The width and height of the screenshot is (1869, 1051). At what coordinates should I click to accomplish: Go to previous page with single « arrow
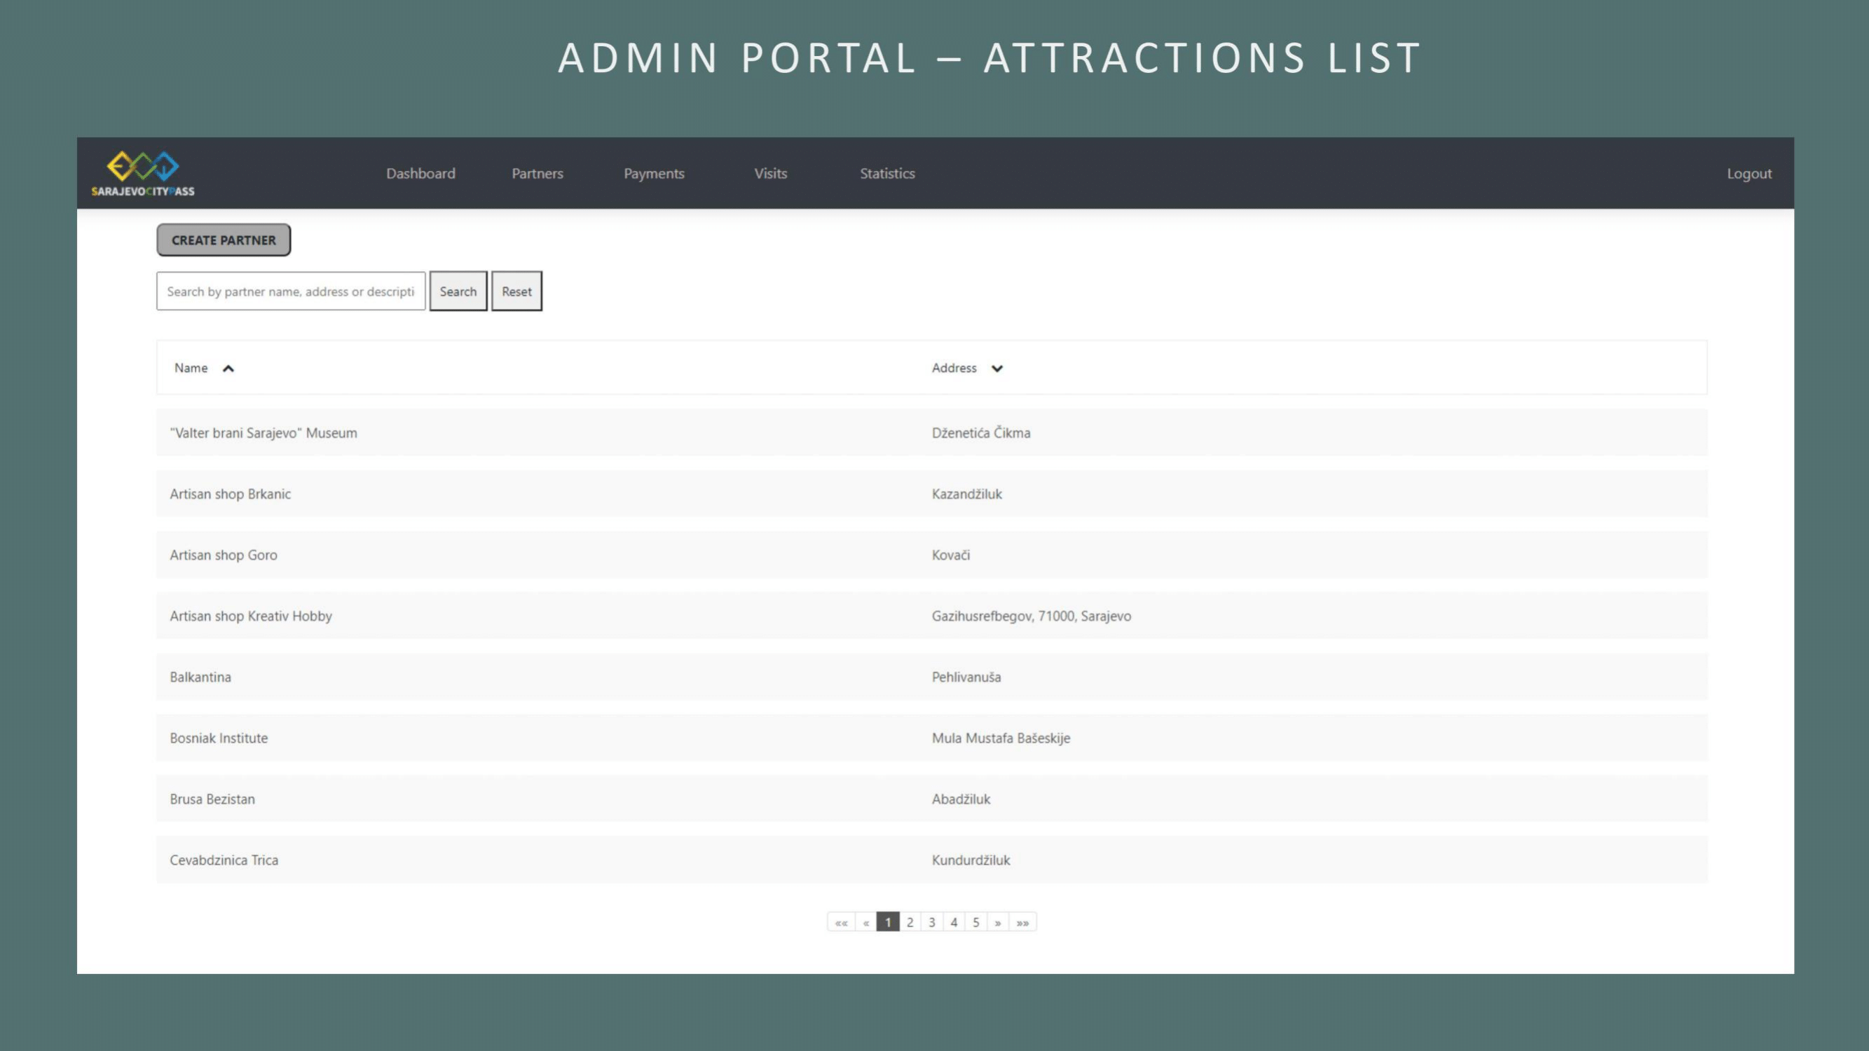865,923
